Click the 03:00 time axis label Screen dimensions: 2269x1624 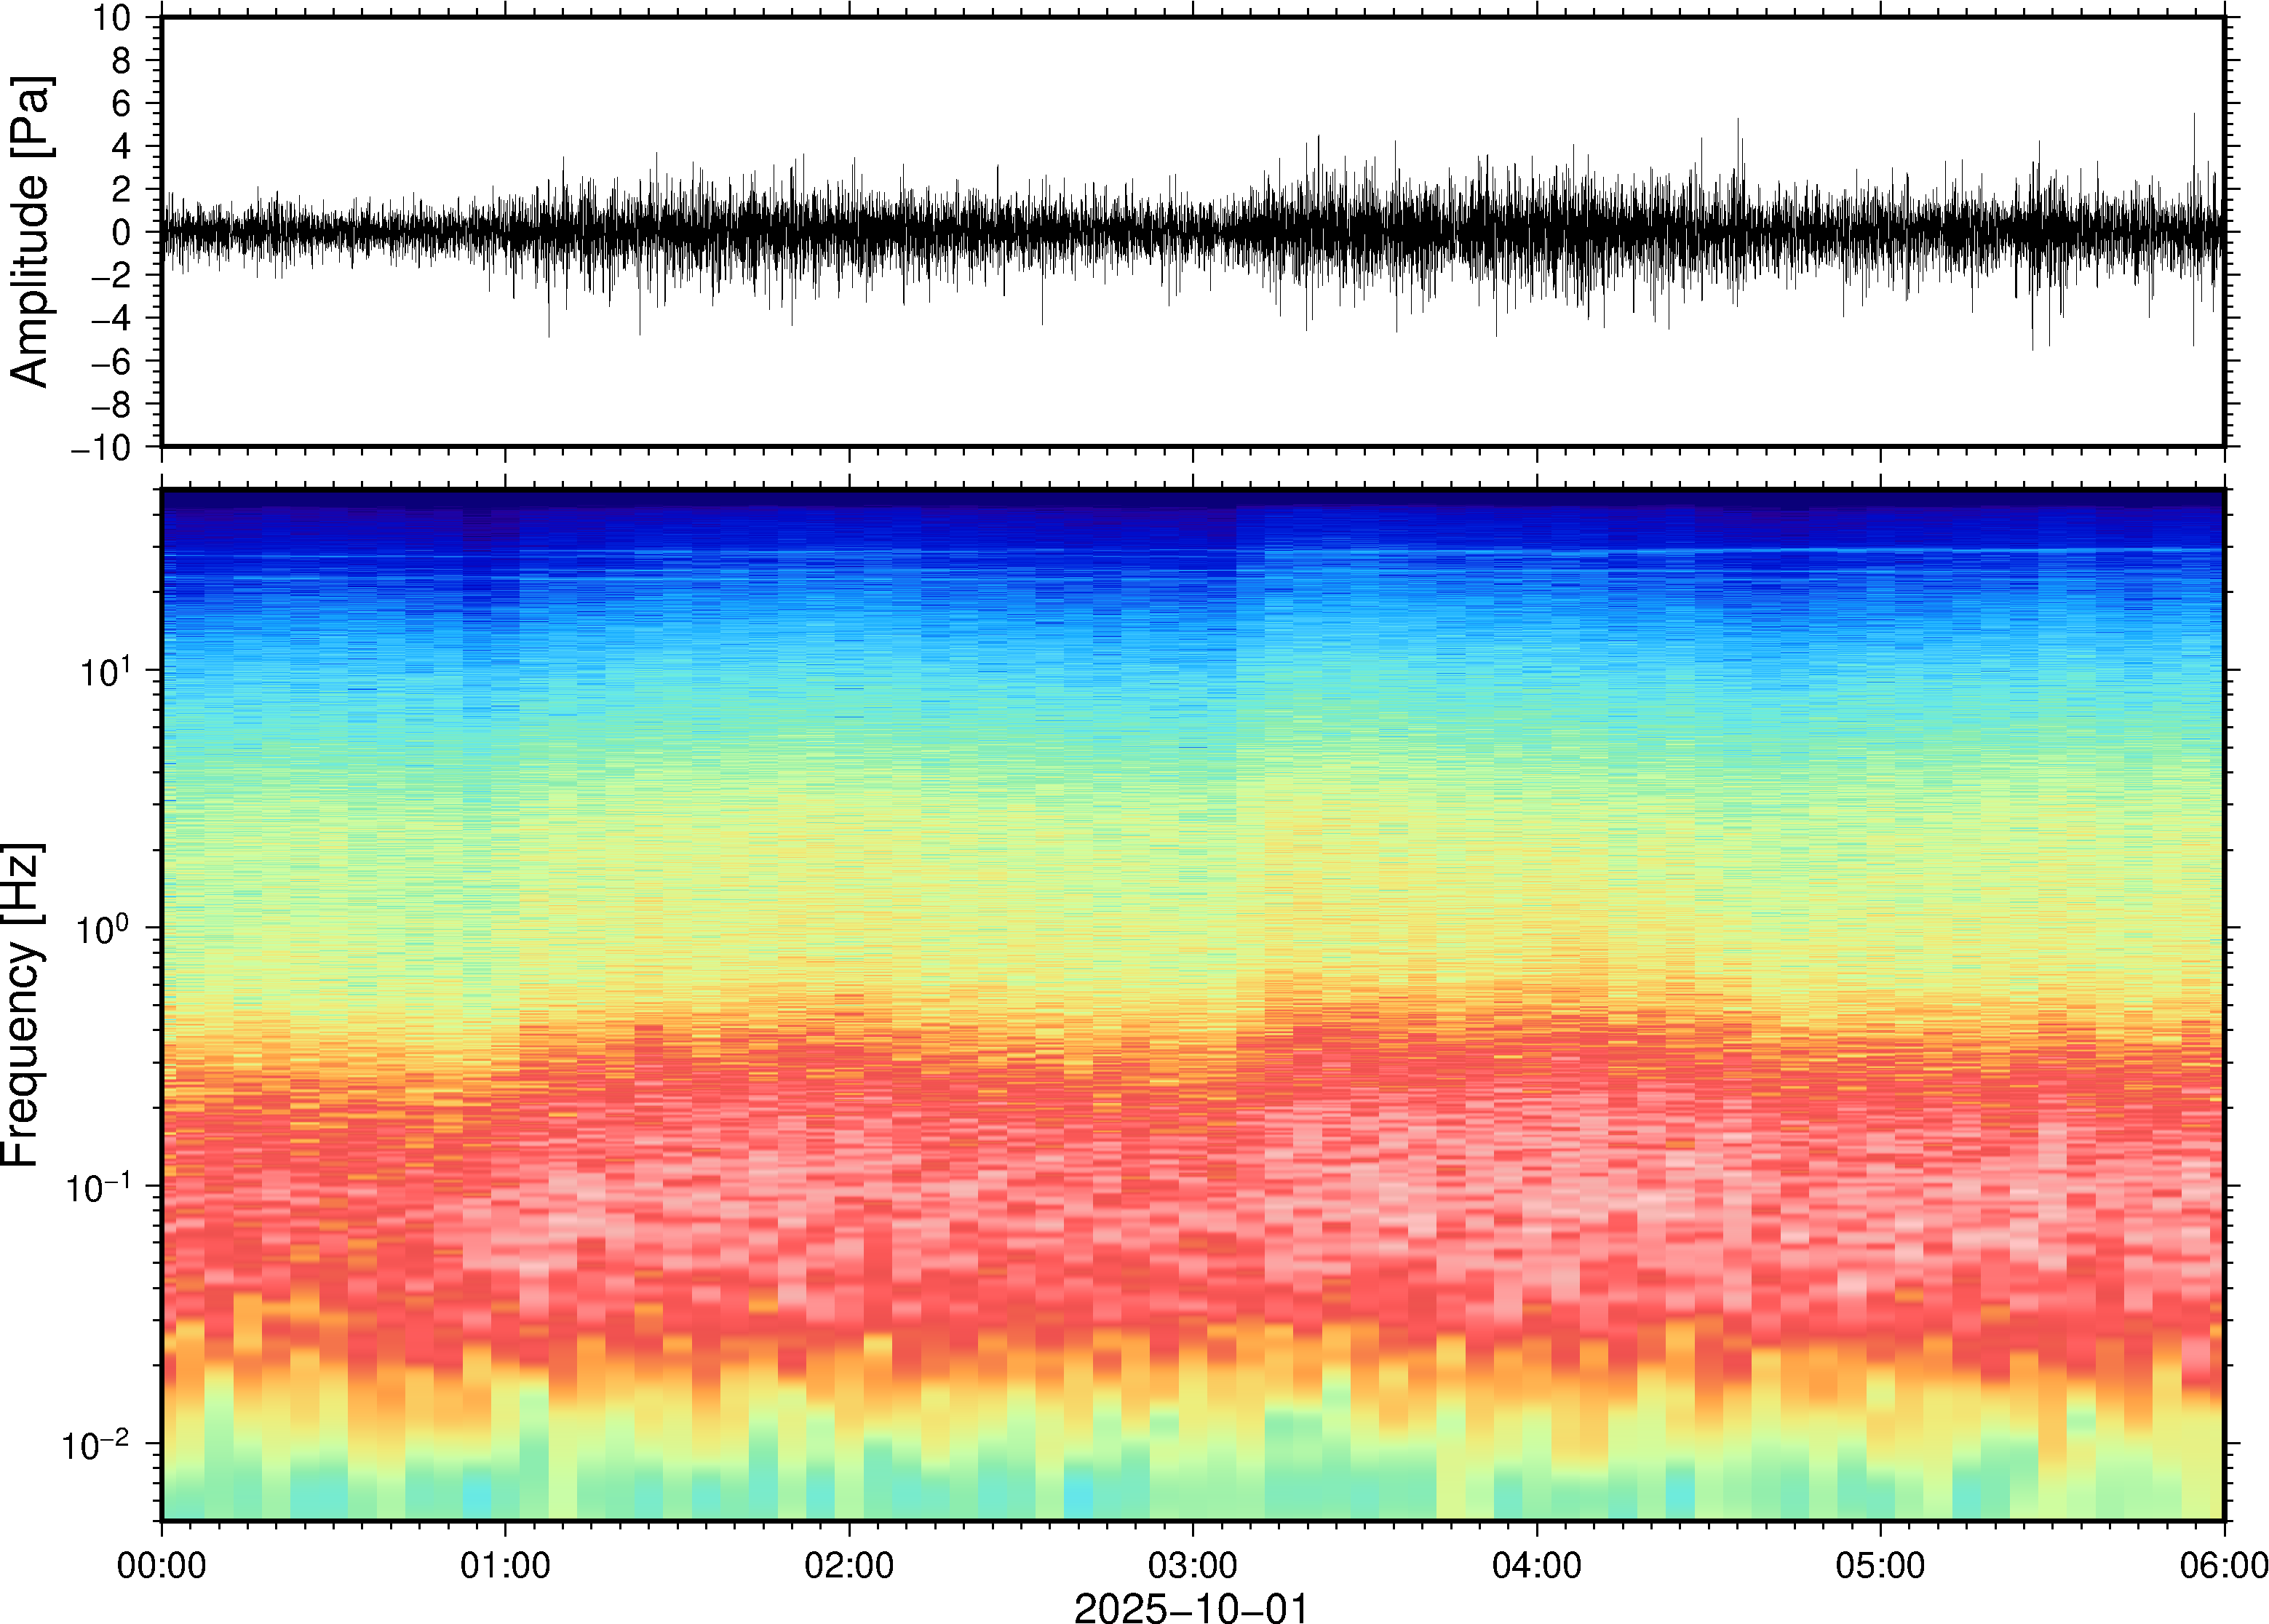tap(1193, 1565)
